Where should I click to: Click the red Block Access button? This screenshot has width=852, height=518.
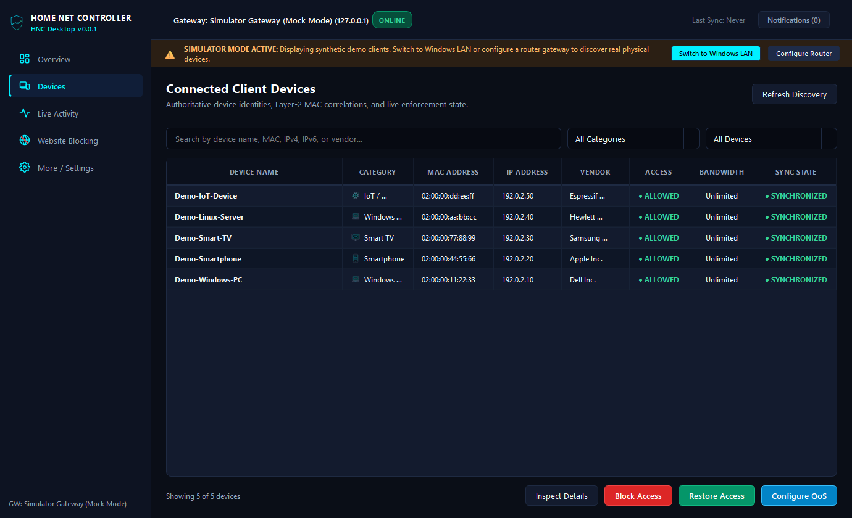(638, 496)
